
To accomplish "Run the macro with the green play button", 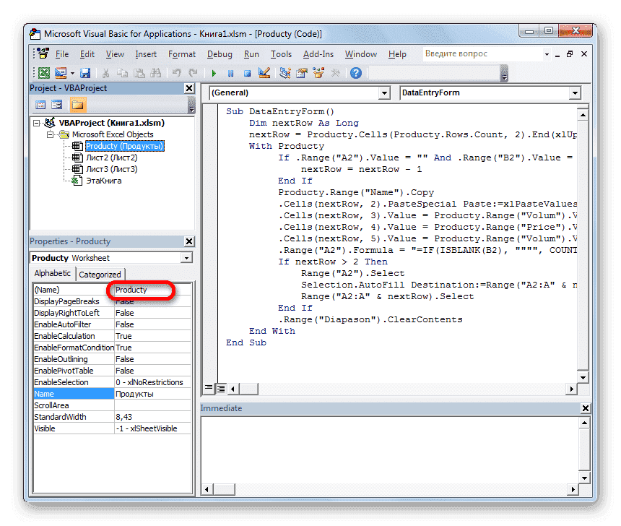I will tap(214, 73).
